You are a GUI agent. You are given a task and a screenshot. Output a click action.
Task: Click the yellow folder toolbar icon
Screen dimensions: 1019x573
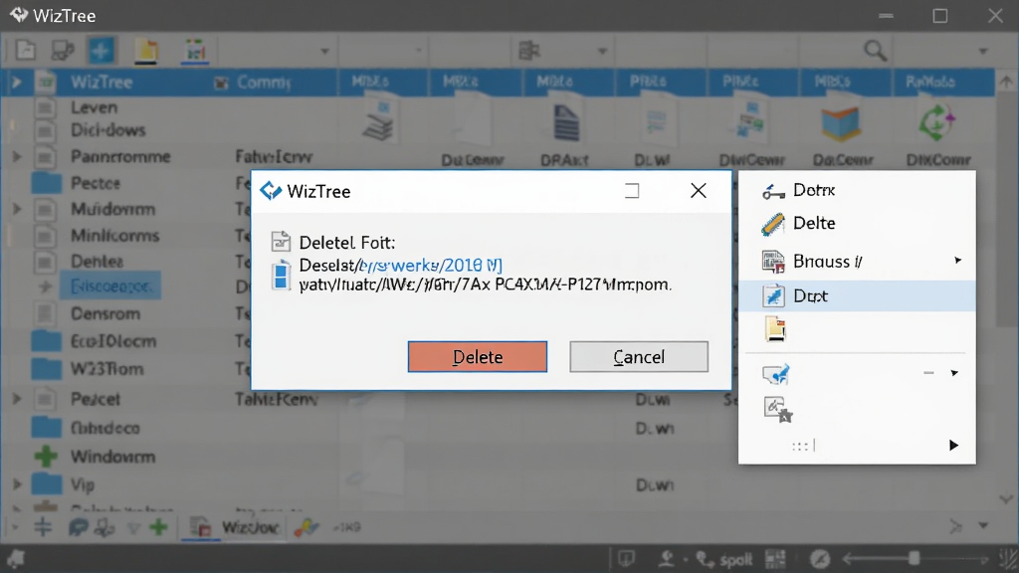coord(147,51)
